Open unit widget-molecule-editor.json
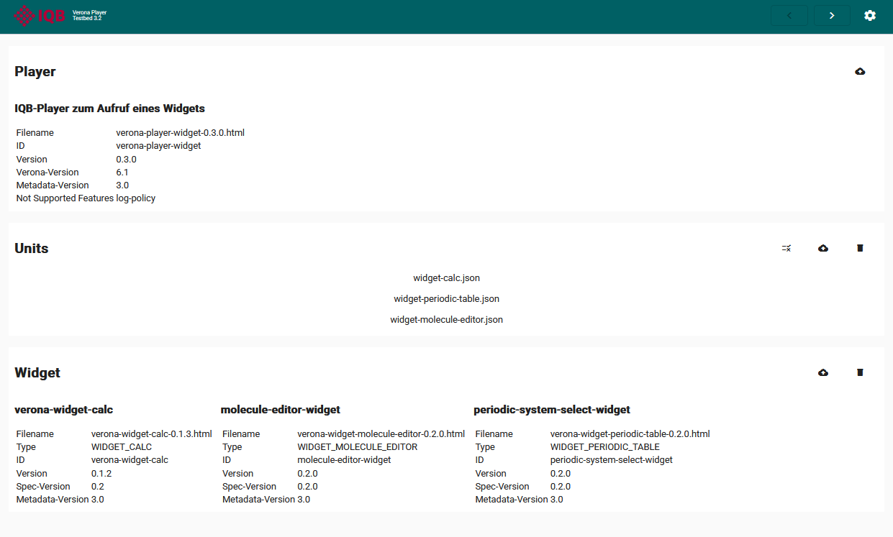 446,319
